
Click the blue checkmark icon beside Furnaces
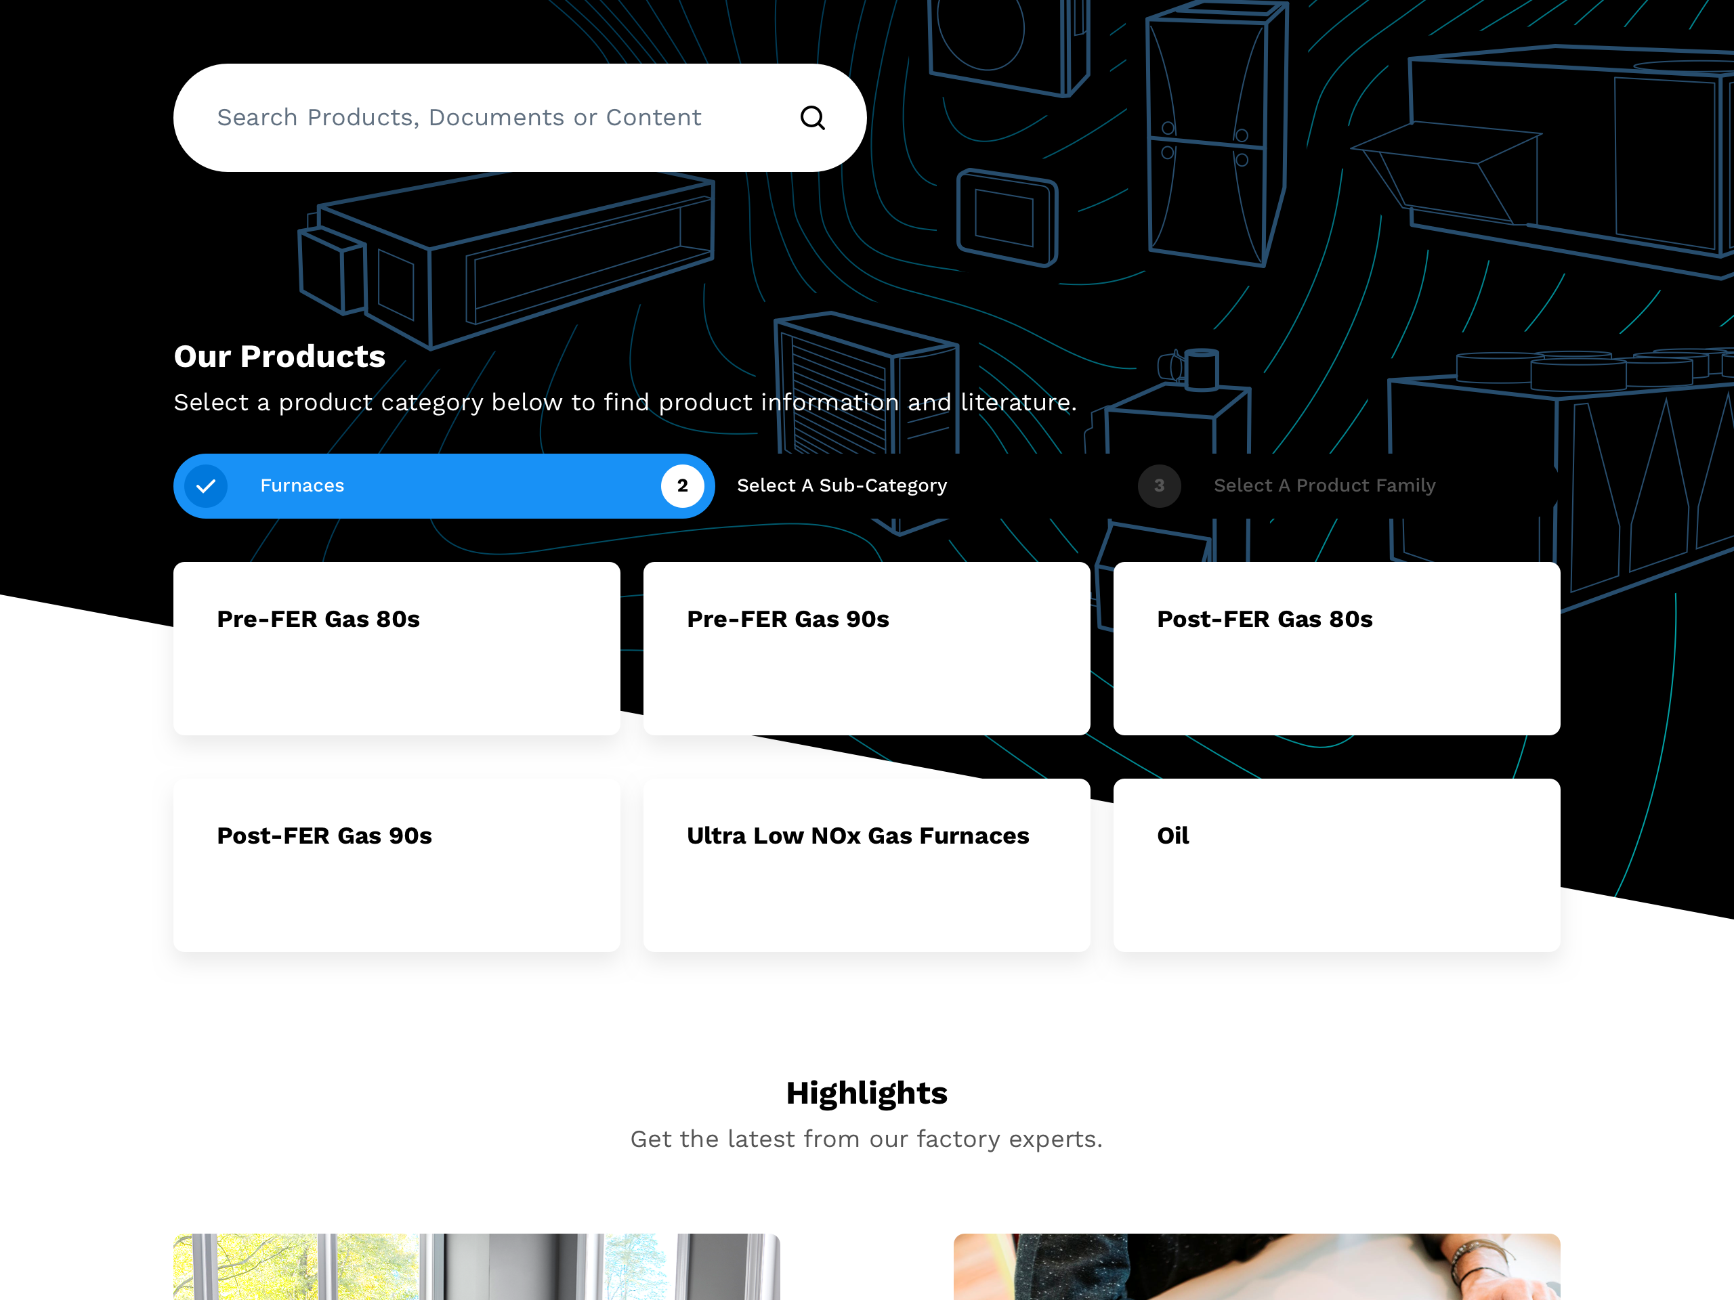(206, 486)
